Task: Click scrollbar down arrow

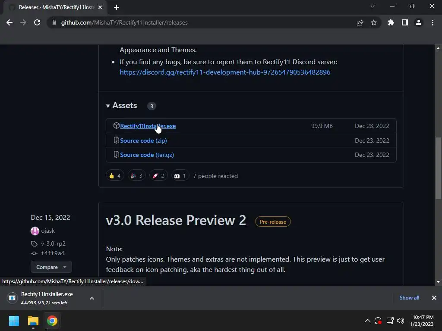Action: click(x=438, y=282)
